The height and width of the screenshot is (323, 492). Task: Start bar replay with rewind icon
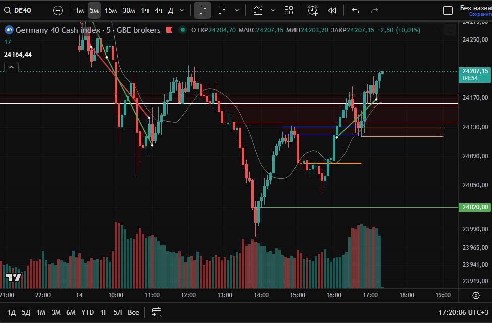[332, 10]
